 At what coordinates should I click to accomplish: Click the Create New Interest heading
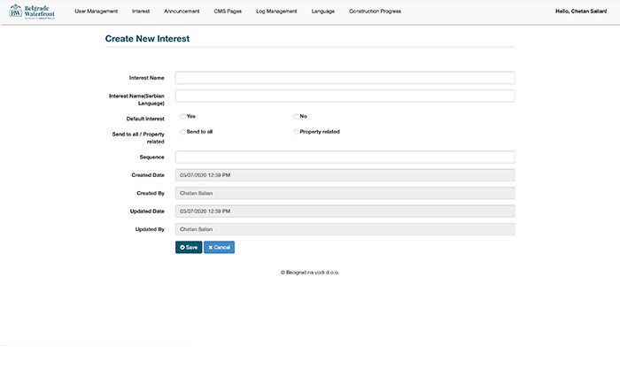pos(147,38)
